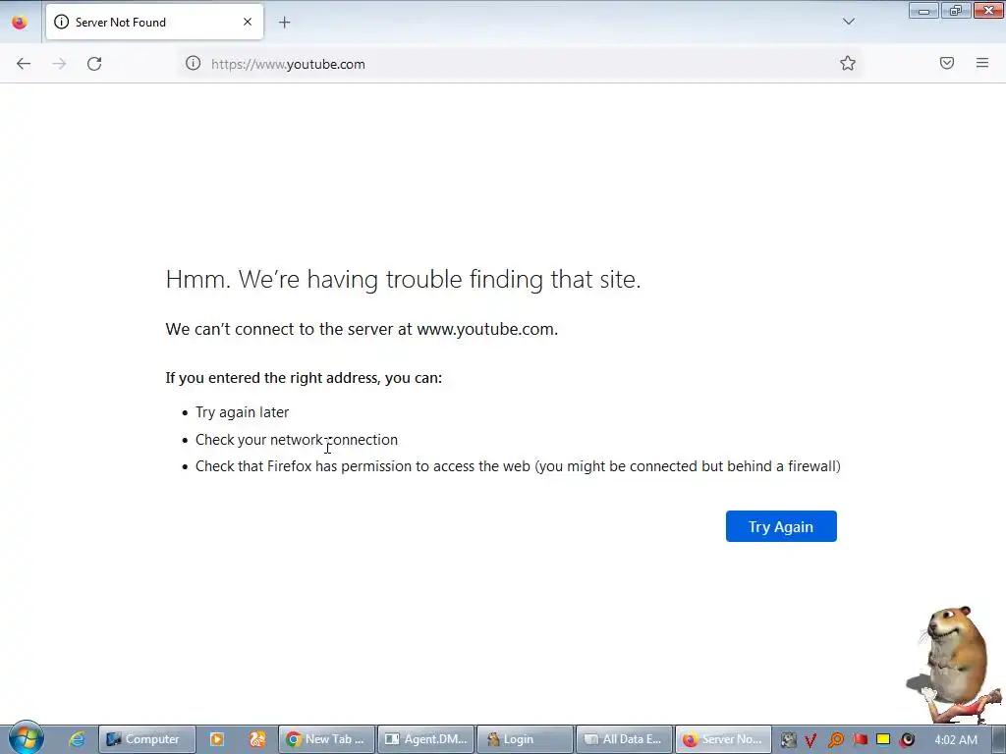The height and width of the screenshot is (754, 1006).
Task: Switch to Agent.DM taskbar window
Action: 426,739
